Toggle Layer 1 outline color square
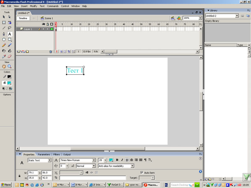The height and width of the screenshot is (188, 251). [51, 29]
